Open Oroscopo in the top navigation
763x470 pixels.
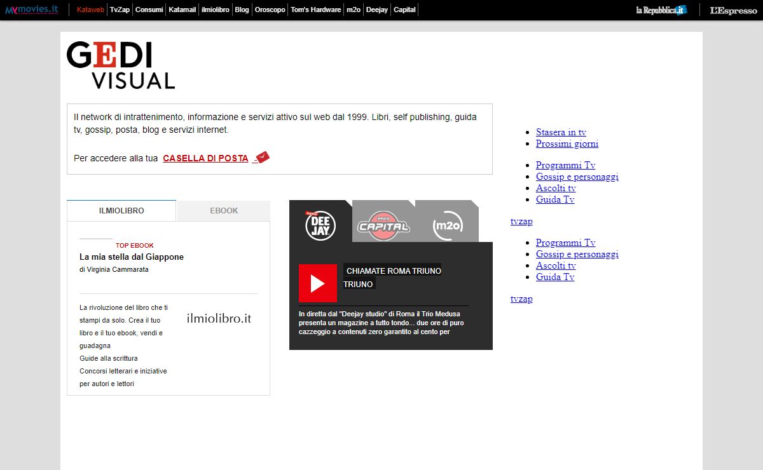(x=270, y=10)
